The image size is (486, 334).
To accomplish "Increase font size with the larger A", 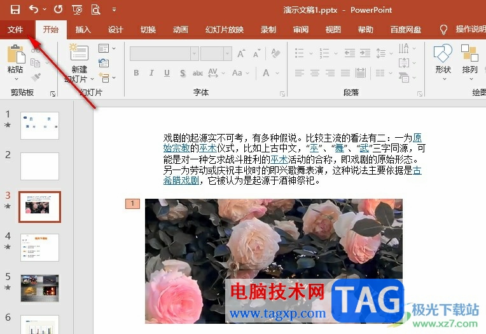I will pyautogui.click(x=241, y=53).
